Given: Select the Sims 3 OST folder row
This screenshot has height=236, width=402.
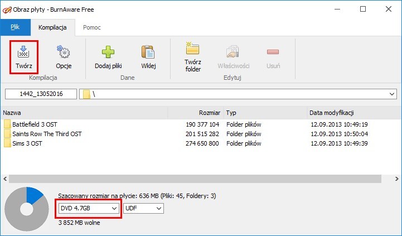Looking at the screenshot, I should pyautogui.click(x=201, y=143).
